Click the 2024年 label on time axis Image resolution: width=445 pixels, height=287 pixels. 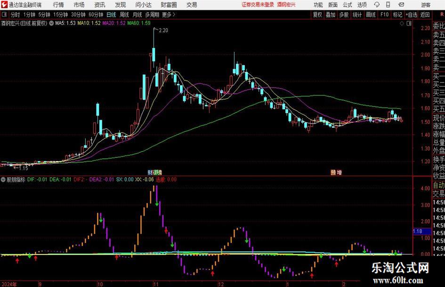(x=9, y=284)
